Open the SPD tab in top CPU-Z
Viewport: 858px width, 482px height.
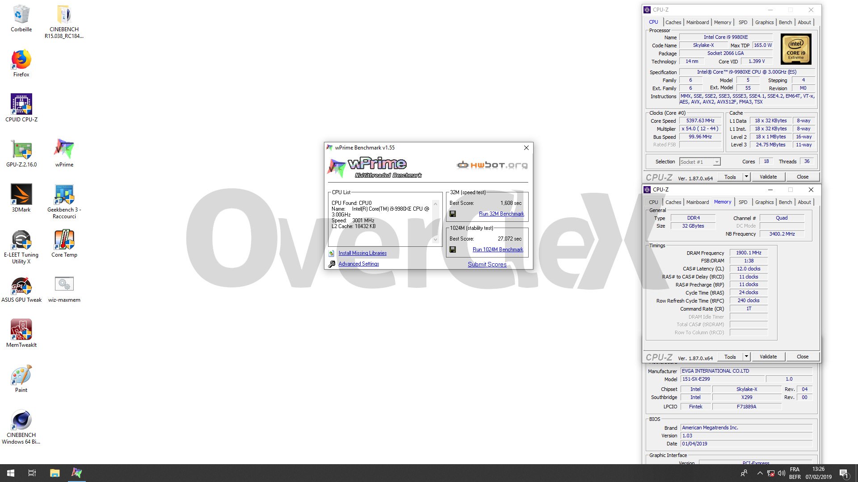[x=743, y=22]
